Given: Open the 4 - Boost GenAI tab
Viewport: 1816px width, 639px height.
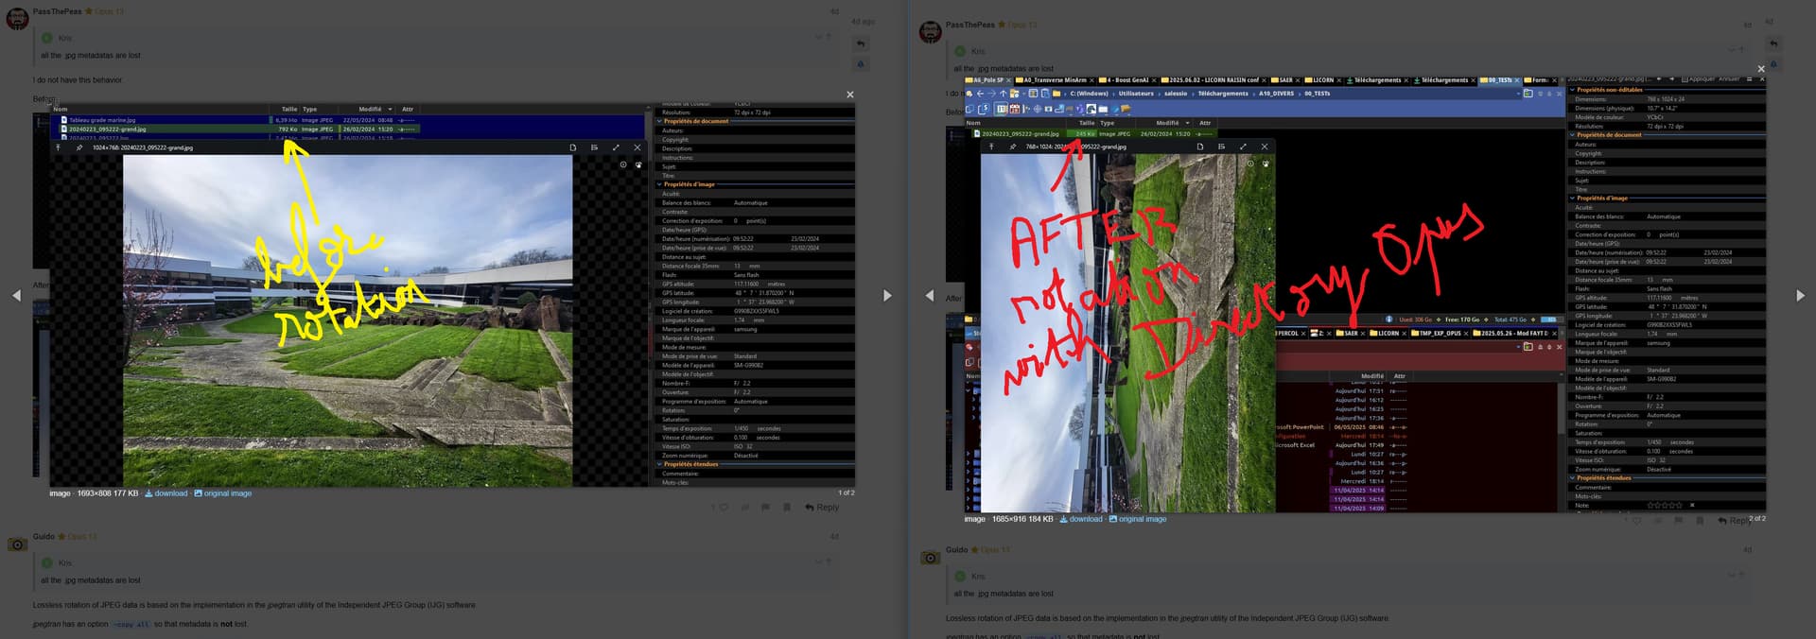Looking at the screenshot, I should pos(1126,80).
